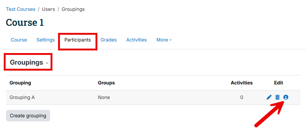The width and height of the screenshot is (306, 136).
Task: Click the Users breadcrumb item
Action: [48, 9]
